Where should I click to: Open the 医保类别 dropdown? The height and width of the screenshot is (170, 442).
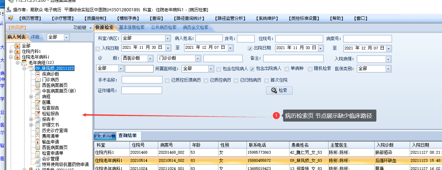click(388, 69)
